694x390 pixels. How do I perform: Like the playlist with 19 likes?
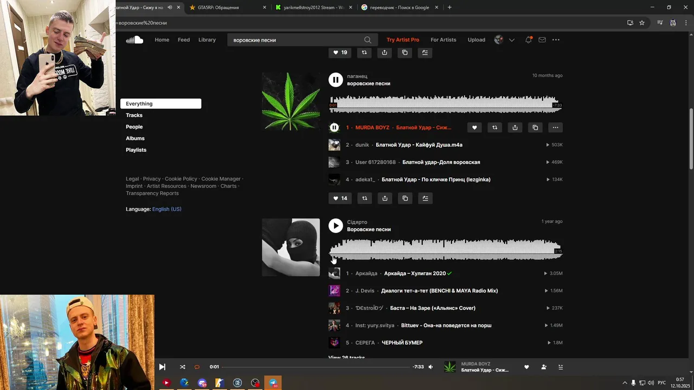[340, 53]
